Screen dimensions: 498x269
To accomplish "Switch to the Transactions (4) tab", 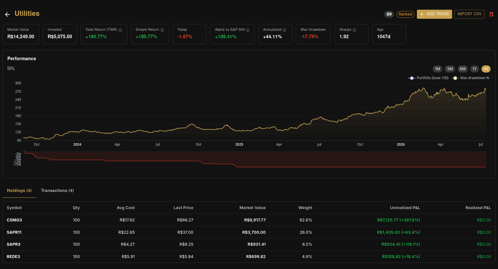I will pyautogui.click(x=58, y=191).
